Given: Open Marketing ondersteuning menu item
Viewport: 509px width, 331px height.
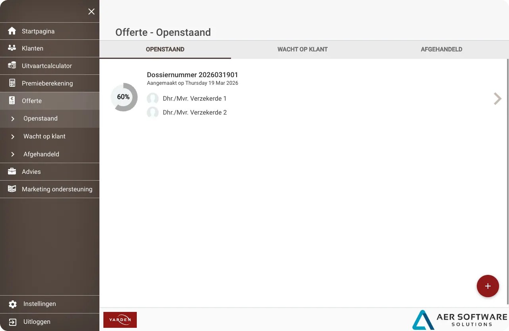Looking at the screenshot, I should pos(50,189).
